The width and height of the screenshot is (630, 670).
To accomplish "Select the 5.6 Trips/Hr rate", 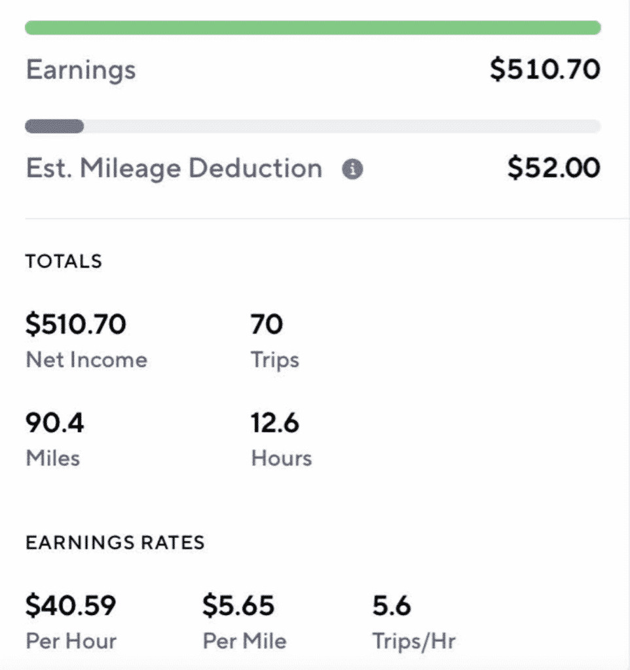I will click(392, 605).
